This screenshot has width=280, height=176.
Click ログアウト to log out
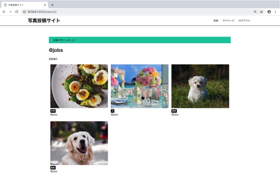244,20
